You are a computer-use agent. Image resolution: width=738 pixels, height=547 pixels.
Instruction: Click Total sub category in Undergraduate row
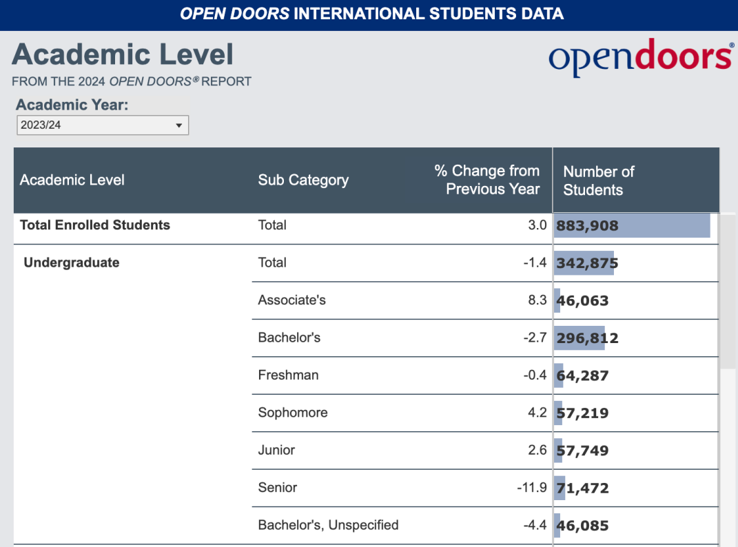tap(272, 262)
